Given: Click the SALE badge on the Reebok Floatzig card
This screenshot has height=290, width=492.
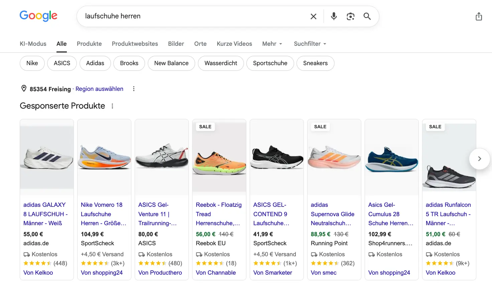Looking at the screenshot, I should [205, 127].
